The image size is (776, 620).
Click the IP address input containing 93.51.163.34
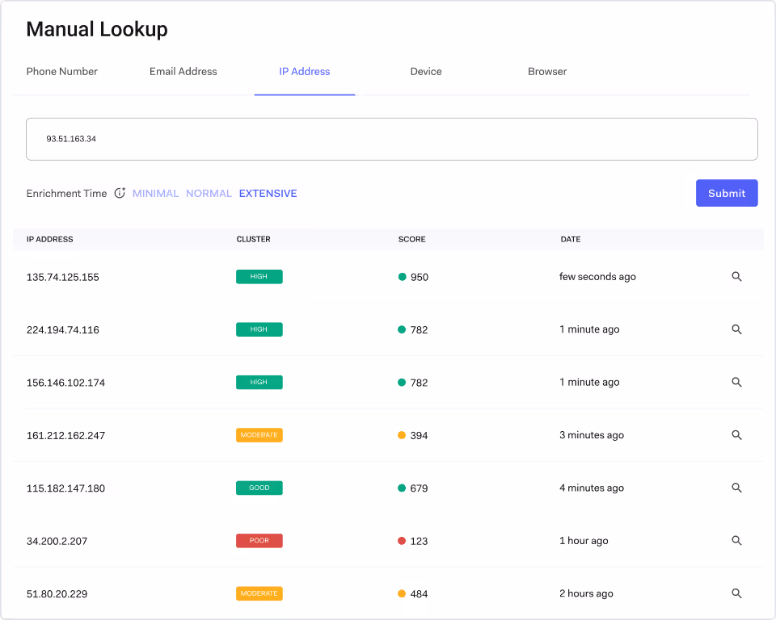coord(392,138)
